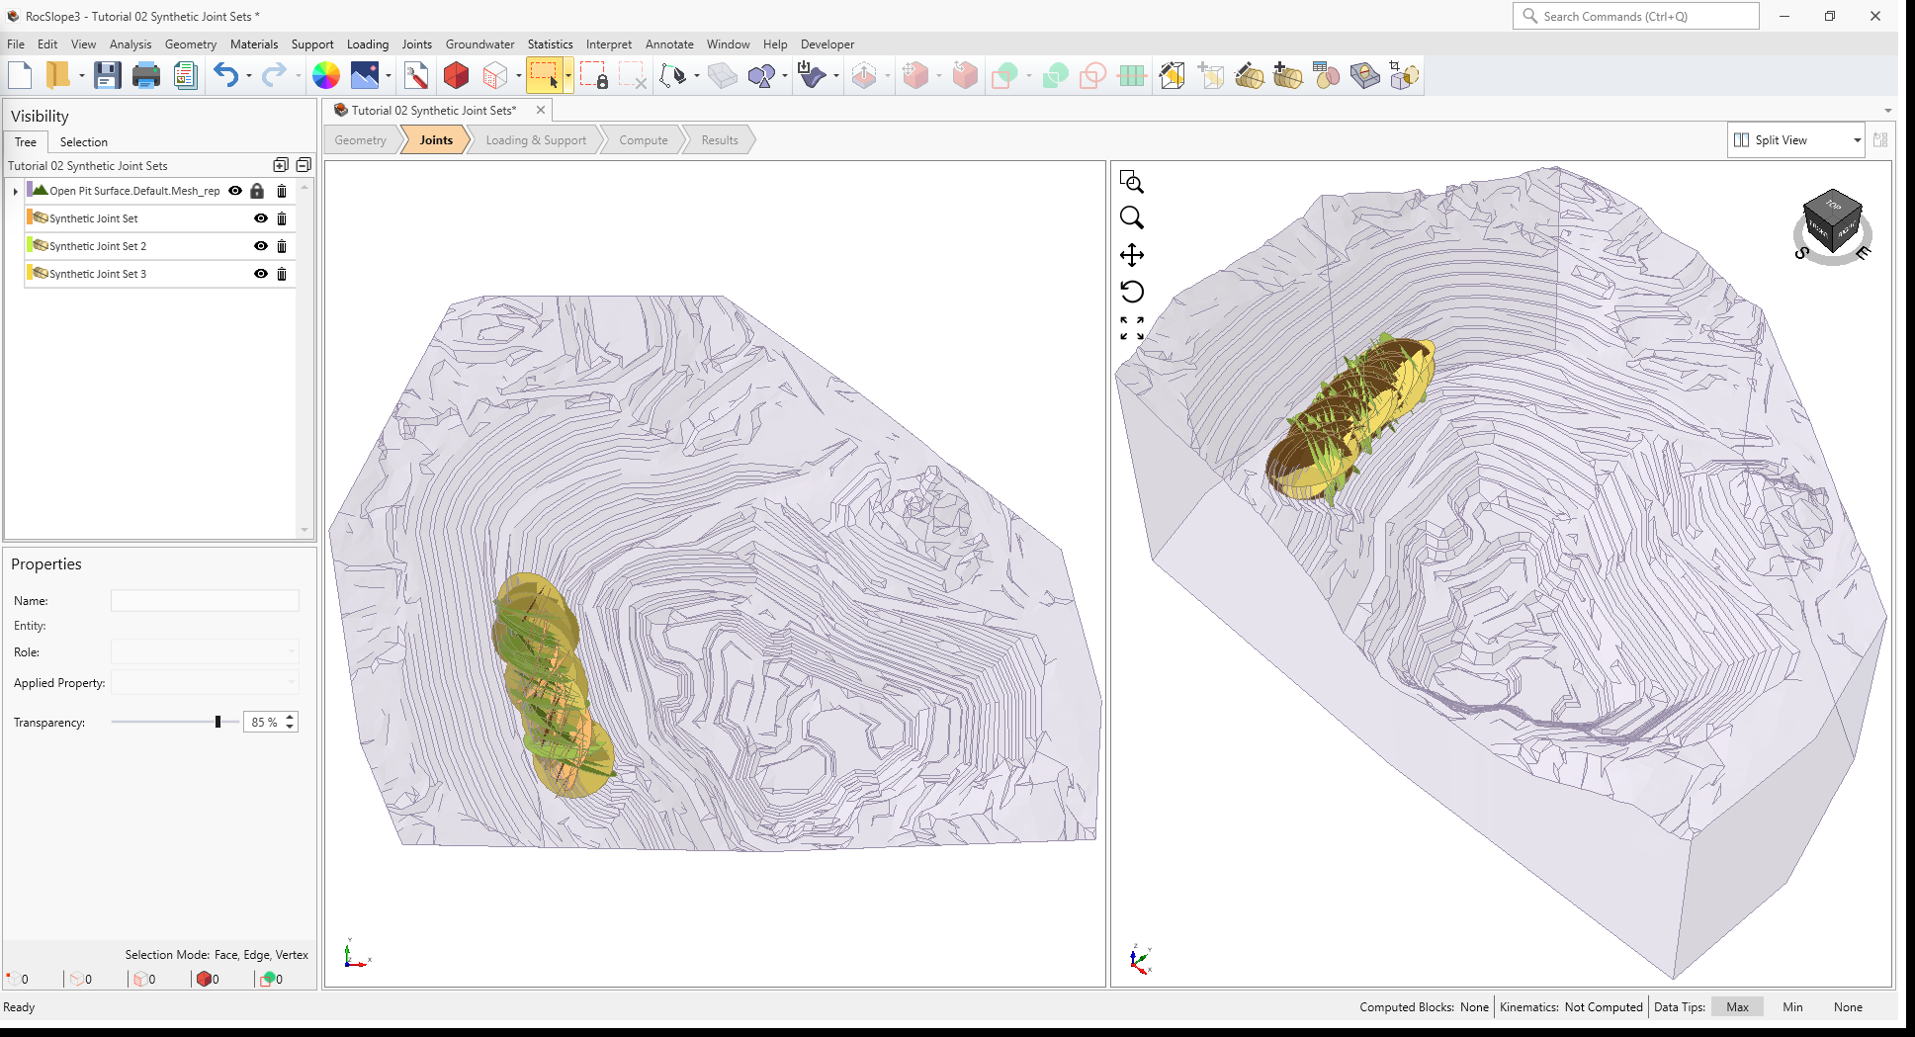Redo the last undone action
Viewport: 1915px width, 1037px height.
[x=274, y=75]
